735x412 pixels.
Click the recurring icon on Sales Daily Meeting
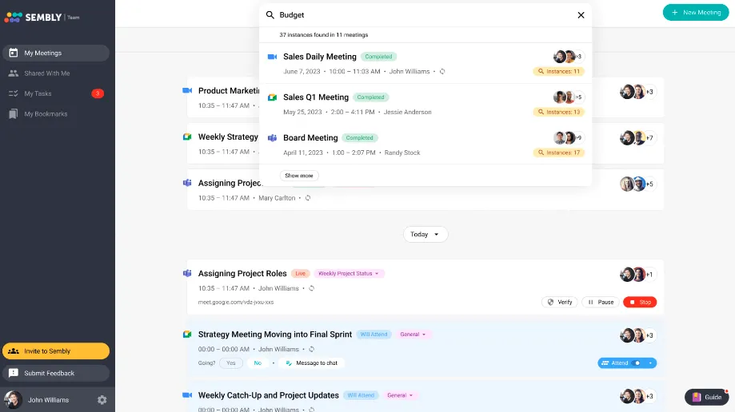coord(442,72)
